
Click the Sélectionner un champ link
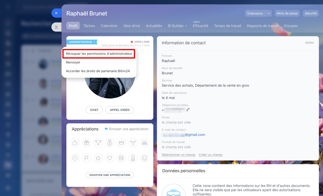[178, 155]
